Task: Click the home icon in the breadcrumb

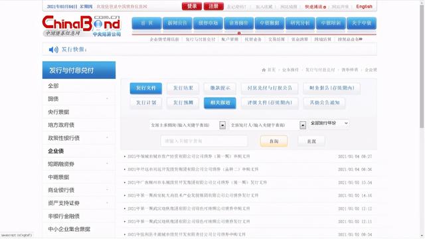Action: point(264,70)
